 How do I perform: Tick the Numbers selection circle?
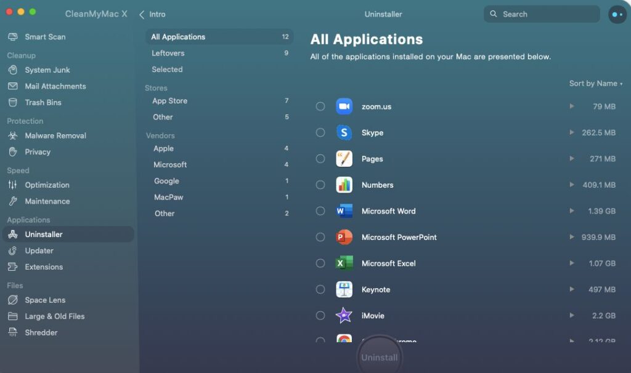coord(320,185)
